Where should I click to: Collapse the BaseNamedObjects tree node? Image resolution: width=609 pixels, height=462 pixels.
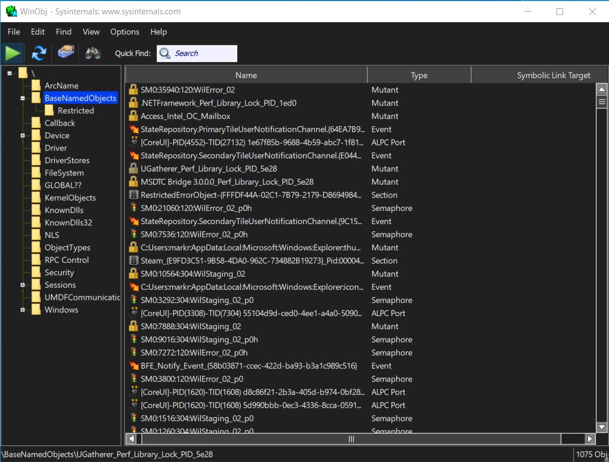coord(23,98)
